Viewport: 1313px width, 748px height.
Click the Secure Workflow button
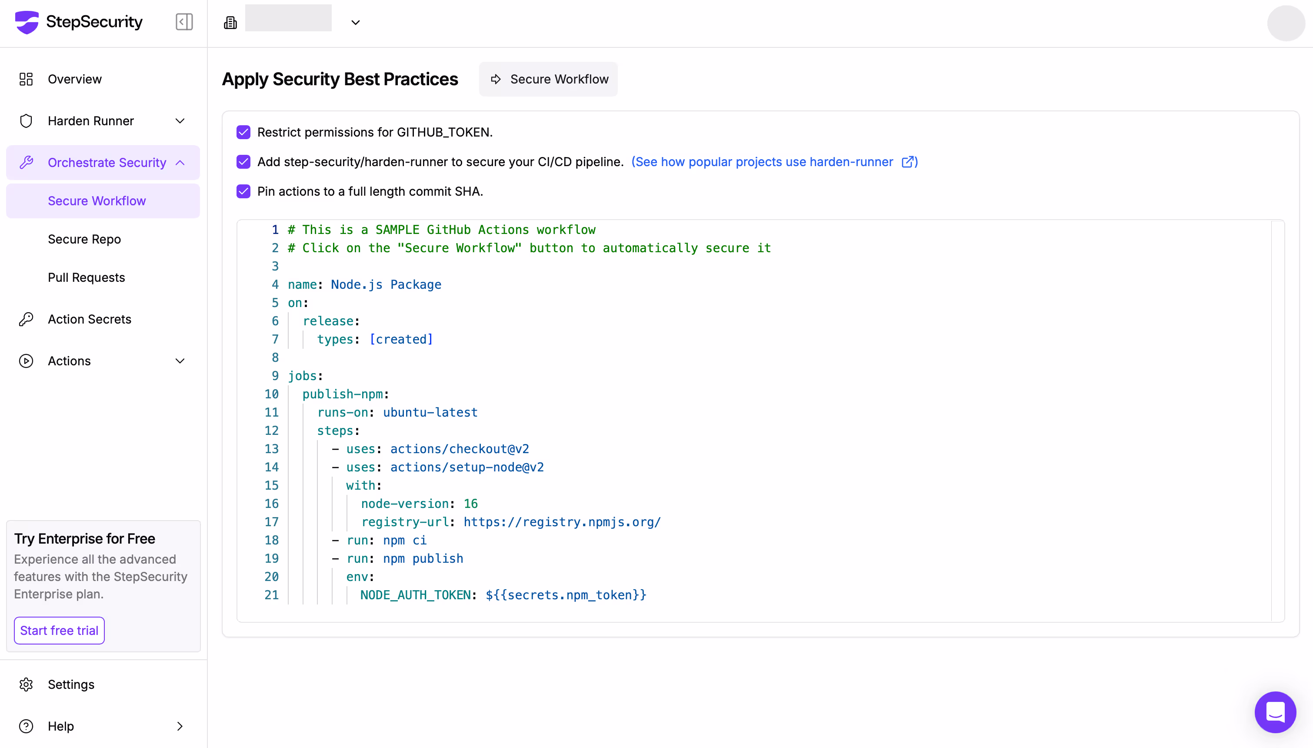pos(548,79)
